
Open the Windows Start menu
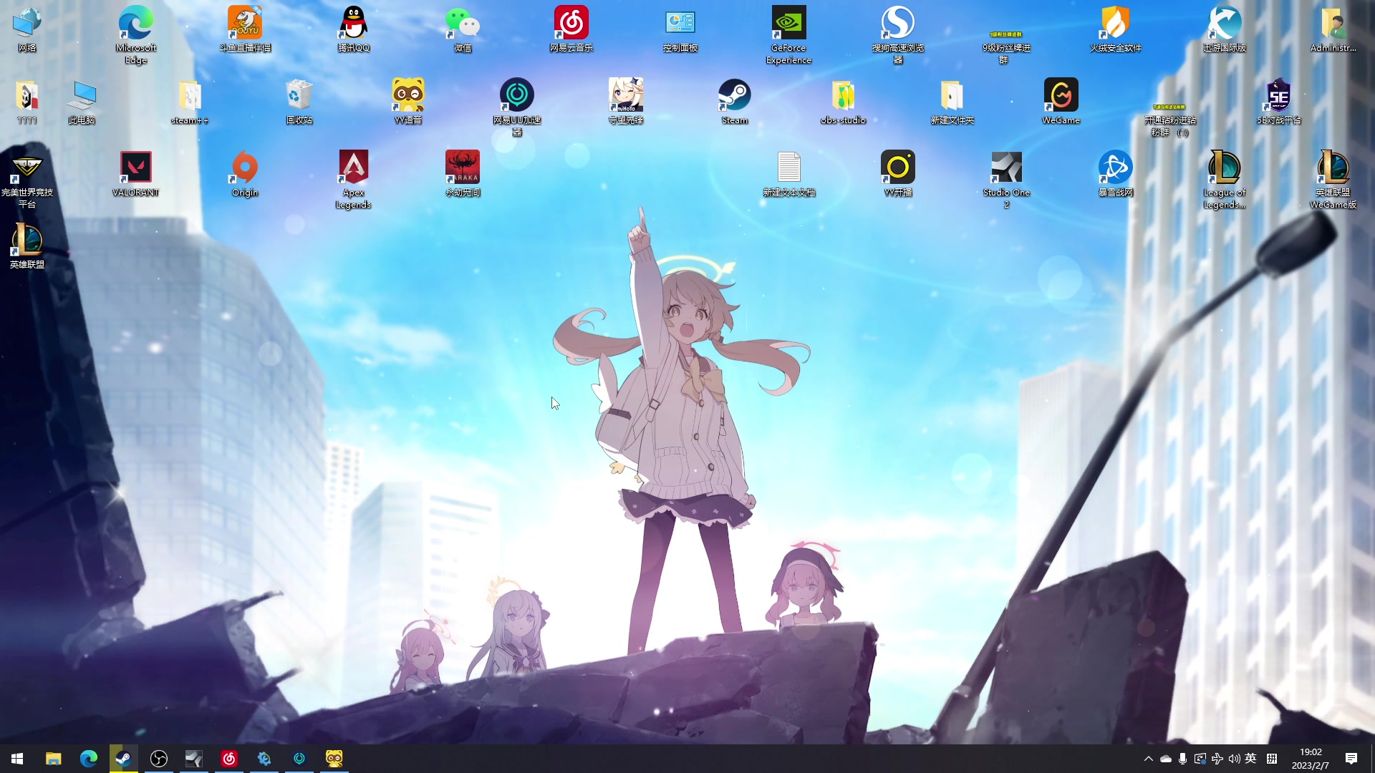click(x=17, y=759)
